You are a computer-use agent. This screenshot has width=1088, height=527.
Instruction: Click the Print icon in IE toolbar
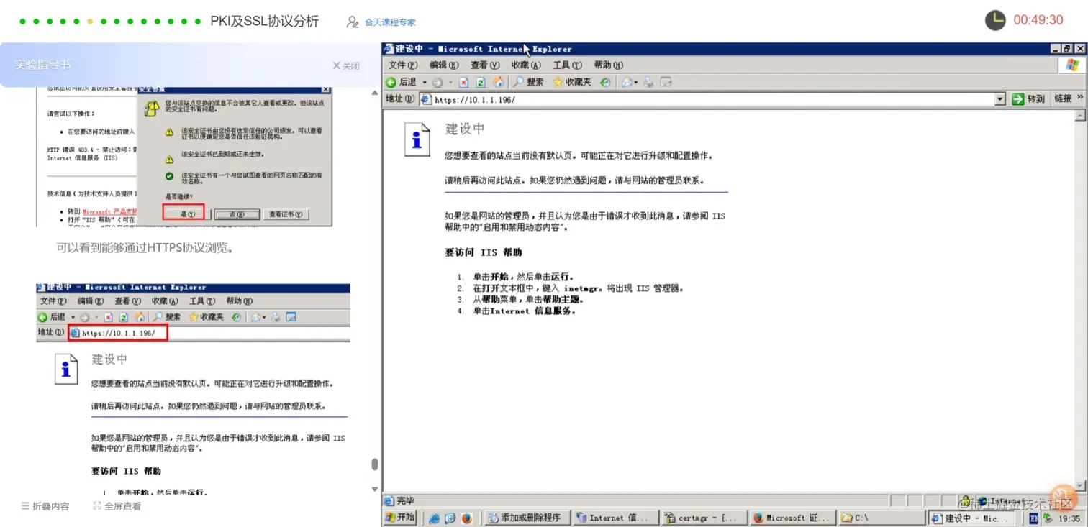pos(650,83)
